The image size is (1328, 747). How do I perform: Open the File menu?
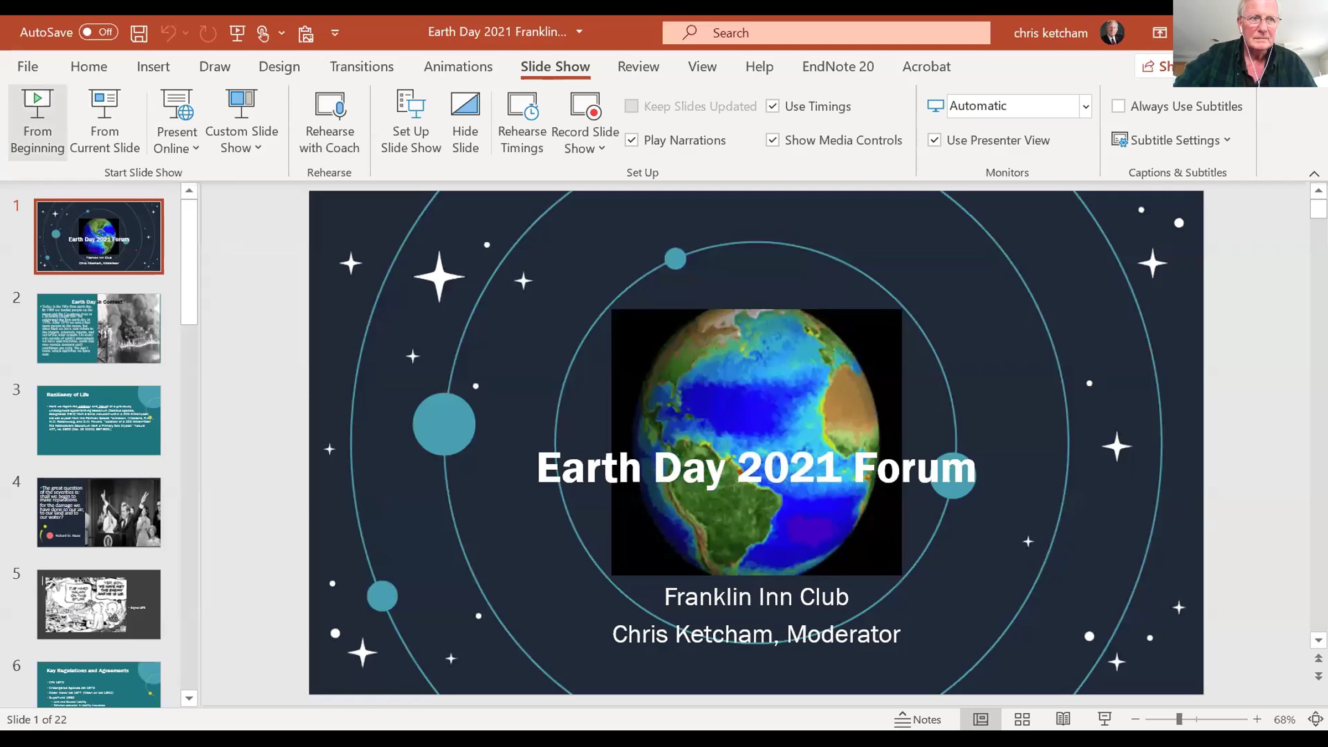point(28,67)
